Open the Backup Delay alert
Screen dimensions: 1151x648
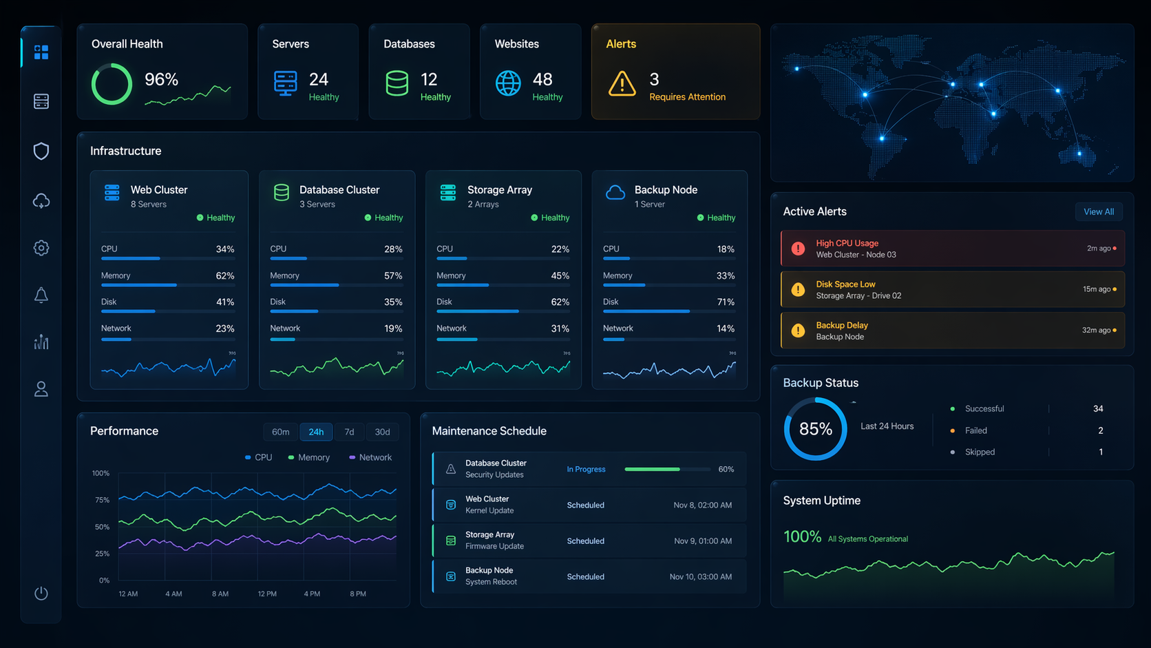953,331
